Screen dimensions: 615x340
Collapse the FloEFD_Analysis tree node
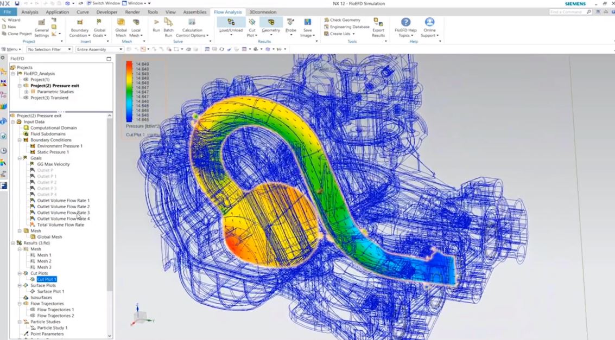click(x=12, y=74)
